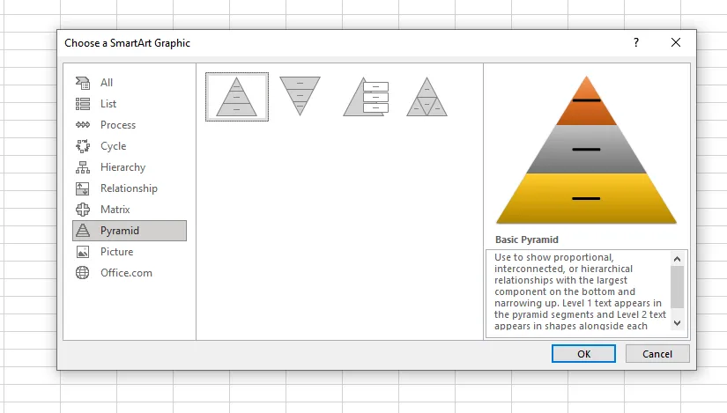Open dialog help question mark
727x413 pixels.
pos(636,42)
